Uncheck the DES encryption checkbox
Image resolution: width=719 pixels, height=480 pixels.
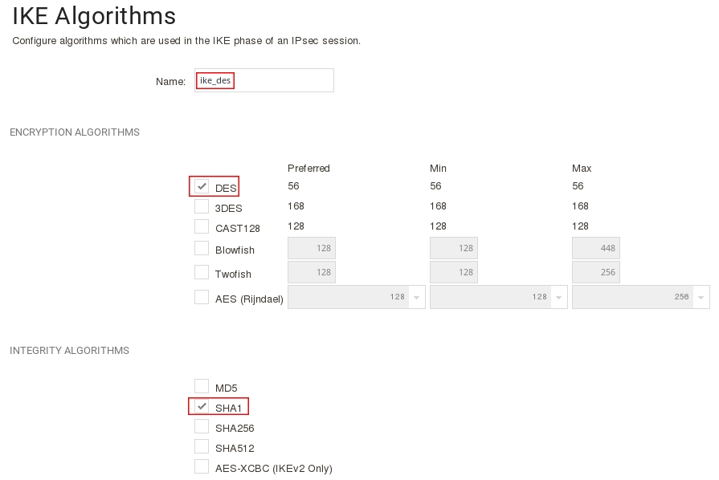pyautogui.click(x=202, y=186)
